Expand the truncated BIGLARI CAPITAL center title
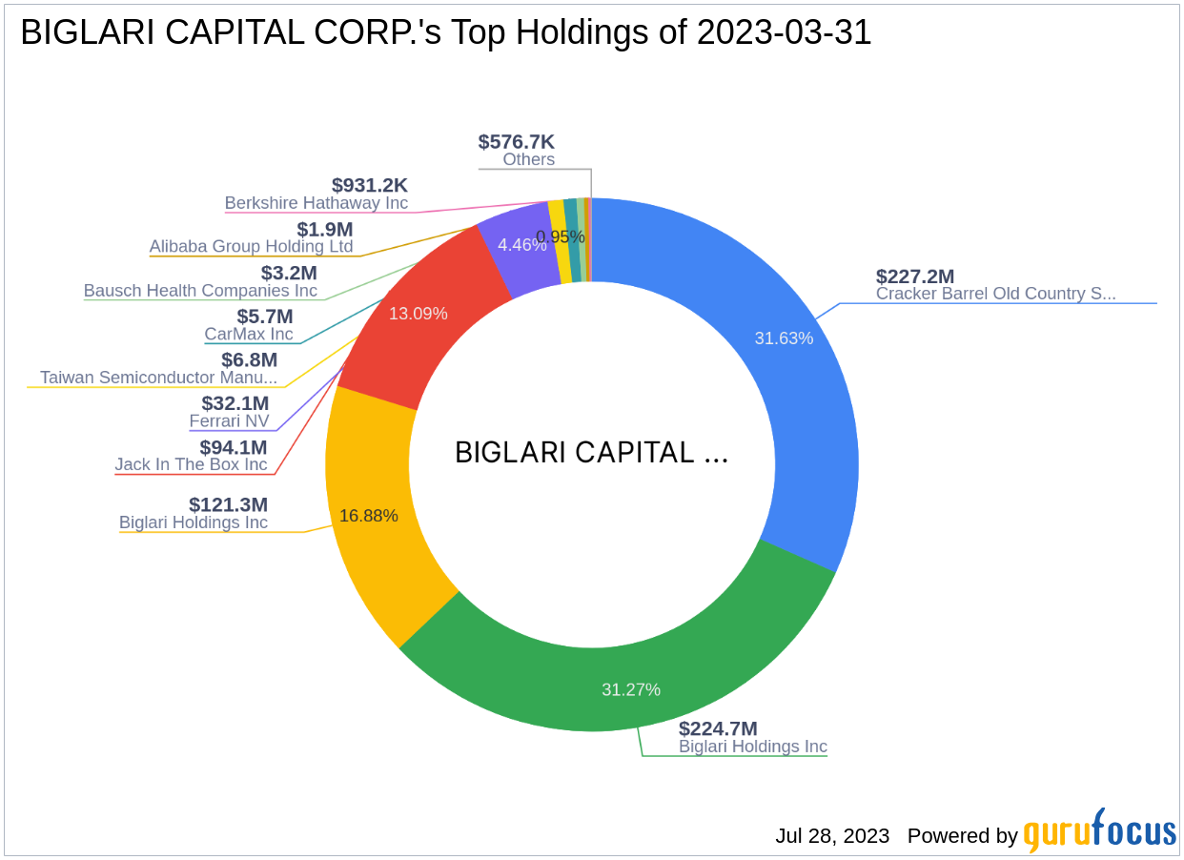The height and width of the screenshot is (860, 1184). pyautogui.click(x=592, y=454)
